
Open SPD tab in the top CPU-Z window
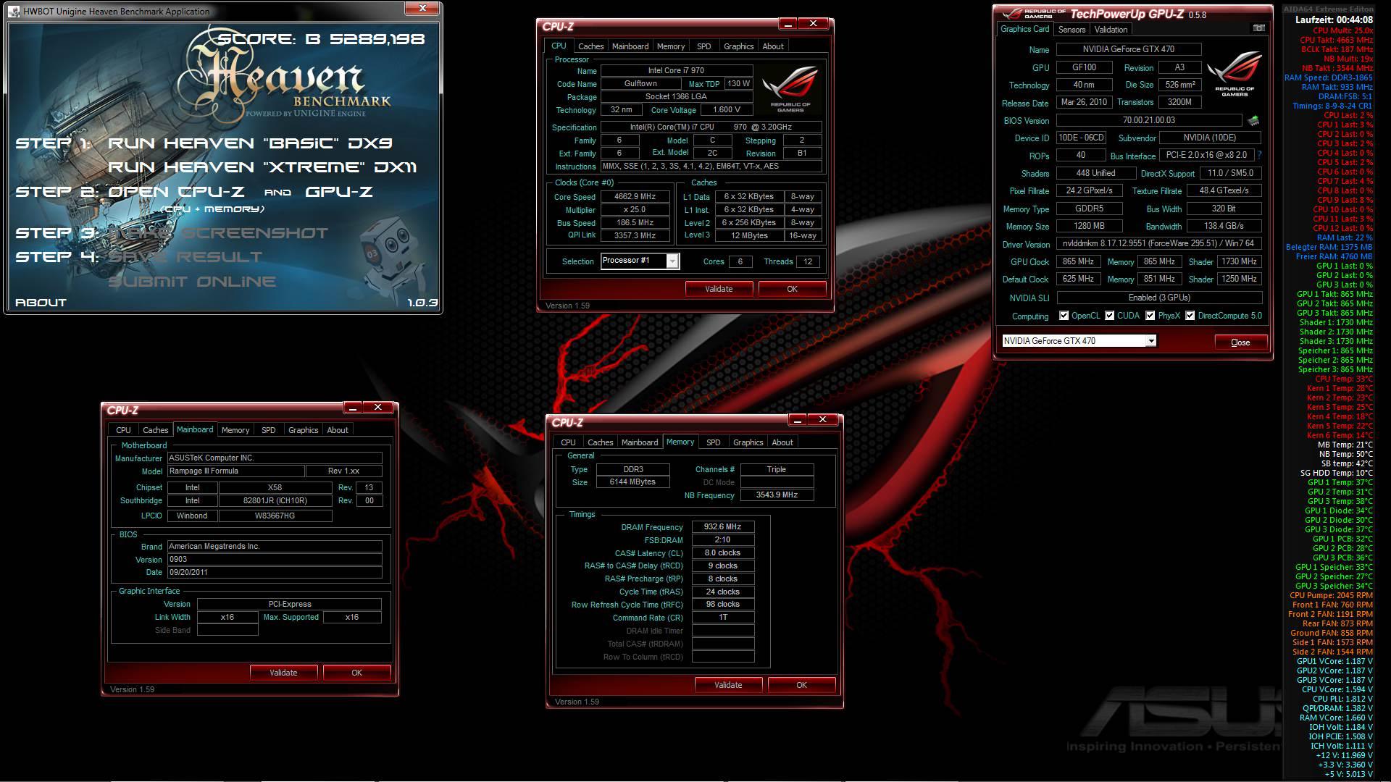point(703,46)
